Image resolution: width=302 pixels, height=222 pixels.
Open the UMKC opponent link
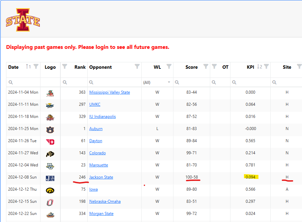coord(95,104)
